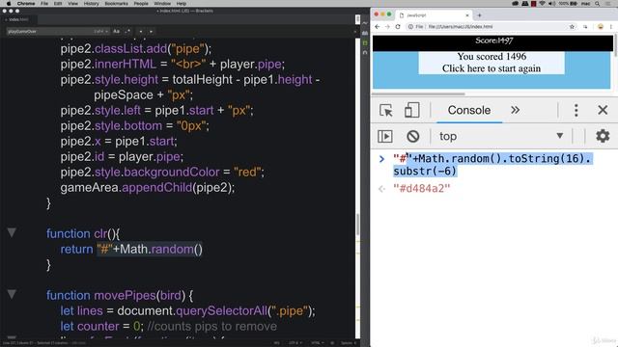Click the Spaces indentation setting in status bar

tap(348, 343)
